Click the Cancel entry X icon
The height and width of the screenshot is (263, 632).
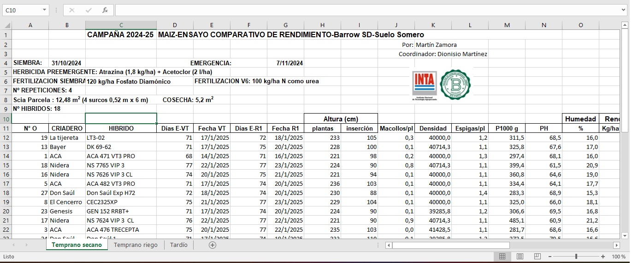[x=72, y=10]
